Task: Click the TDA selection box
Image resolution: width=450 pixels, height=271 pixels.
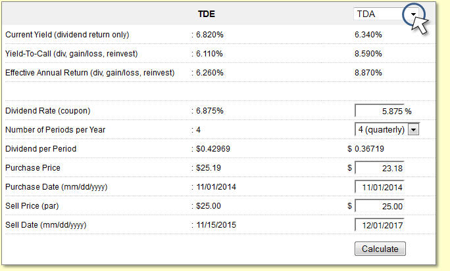Action: [x=386, y=14]
